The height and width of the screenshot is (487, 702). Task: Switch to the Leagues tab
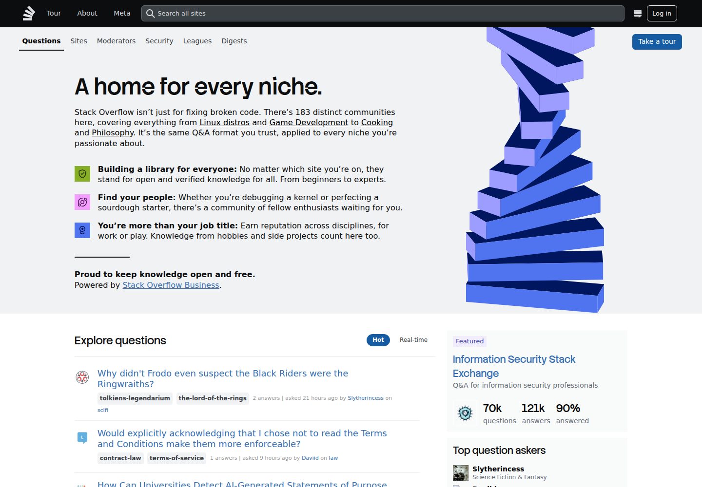[x=197, y=41]
